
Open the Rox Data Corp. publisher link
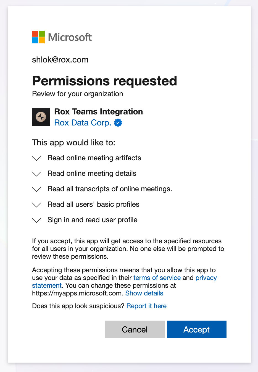(83, 123)
